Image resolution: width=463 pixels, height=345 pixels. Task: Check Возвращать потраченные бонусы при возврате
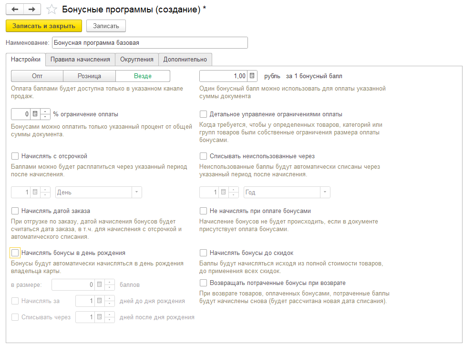click(203, 283)
